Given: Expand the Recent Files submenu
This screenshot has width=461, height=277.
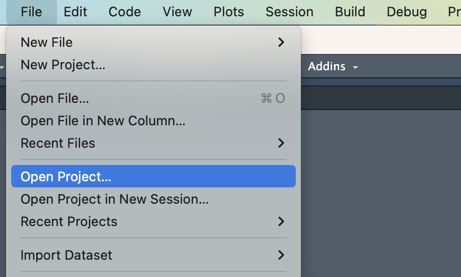Looking at the screenshot, I should click(153, 143).
